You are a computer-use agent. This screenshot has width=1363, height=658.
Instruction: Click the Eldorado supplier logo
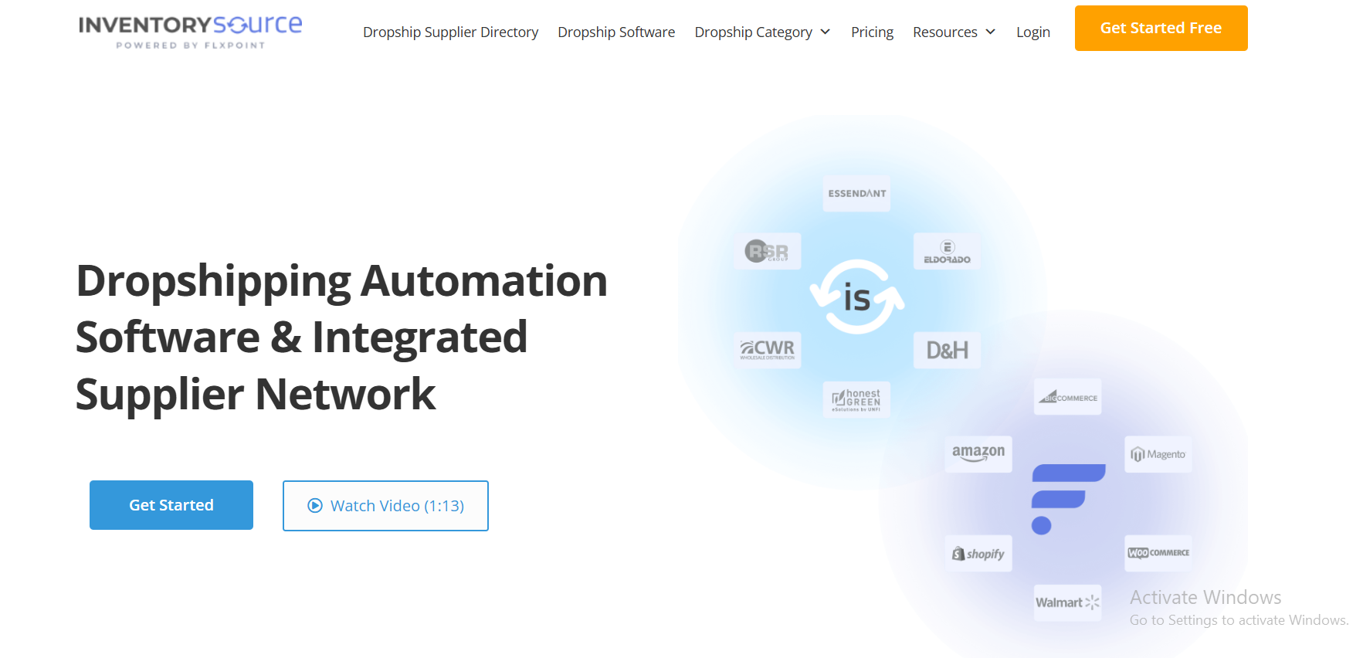click(947, 251)
